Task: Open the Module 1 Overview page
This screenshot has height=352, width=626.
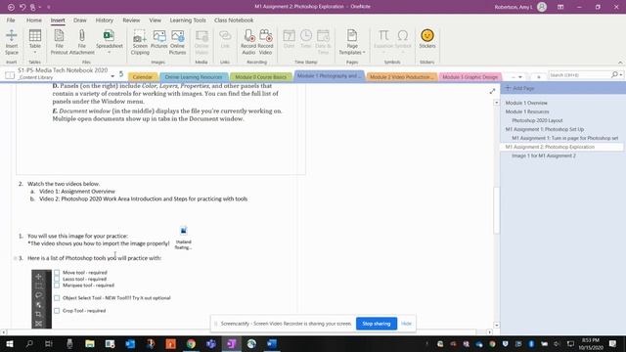Action: [526, 103]
